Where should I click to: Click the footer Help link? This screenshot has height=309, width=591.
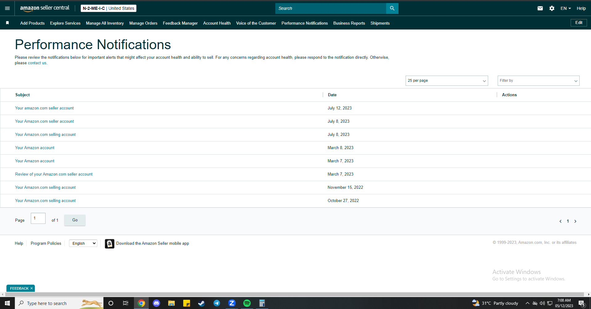point(19,243)
